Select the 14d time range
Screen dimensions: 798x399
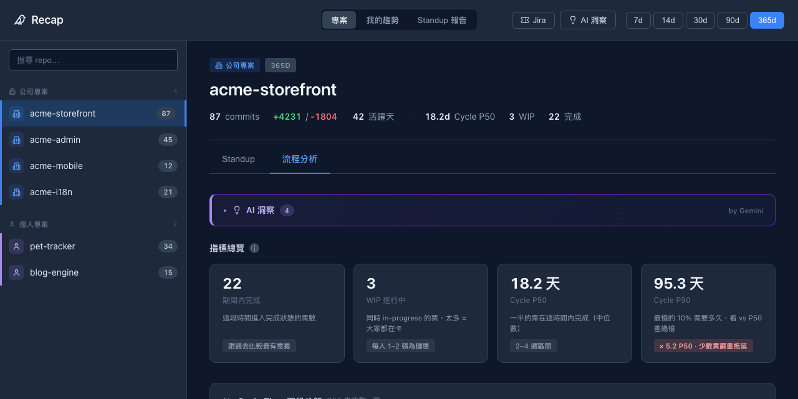coord(668,20)
